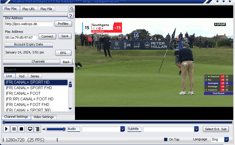Viewport: 235px width, 145px height.
Task: Open the Language dropdown
Action: click(x=226, y=139)
